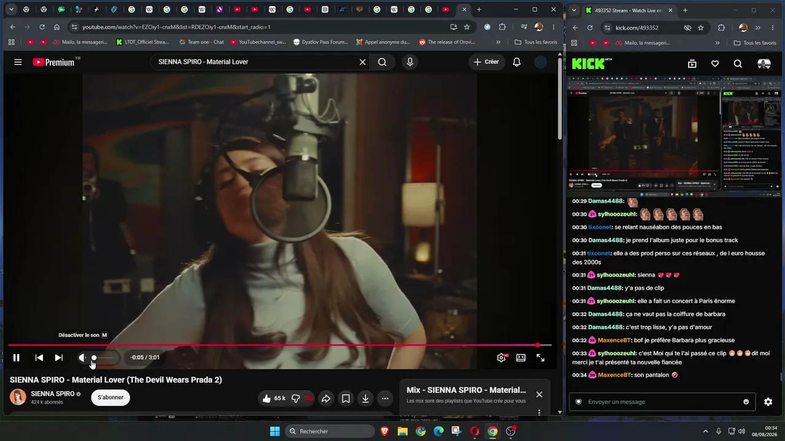The width and height of the screenshot is (785, 441).
Task: Pause the YouTube video
Action: [17, 358]
